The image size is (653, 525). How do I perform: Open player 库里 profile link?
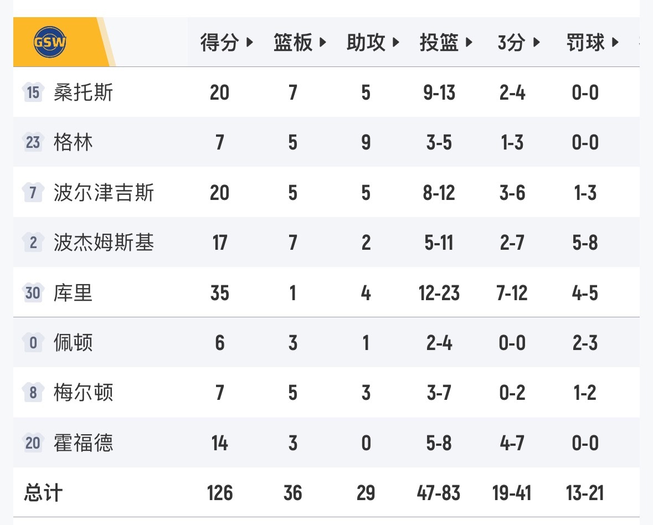click(73, 292)
